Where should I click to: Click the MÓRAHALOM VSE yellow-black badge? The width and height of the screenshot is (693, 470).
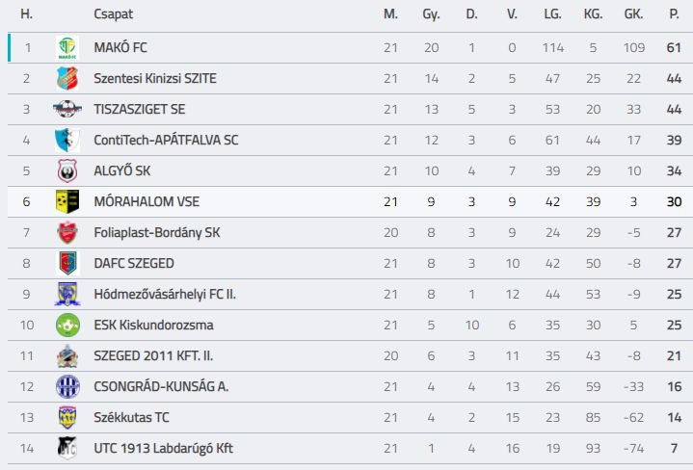tap(67, 201)
